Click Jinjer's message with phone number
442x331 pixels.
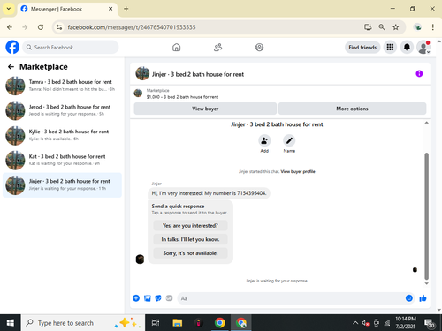coord(209,193)
